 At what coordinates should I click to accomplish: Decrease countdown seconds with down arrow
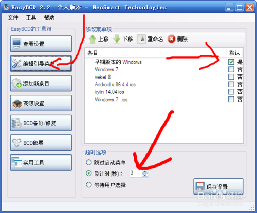click(145, 175)
